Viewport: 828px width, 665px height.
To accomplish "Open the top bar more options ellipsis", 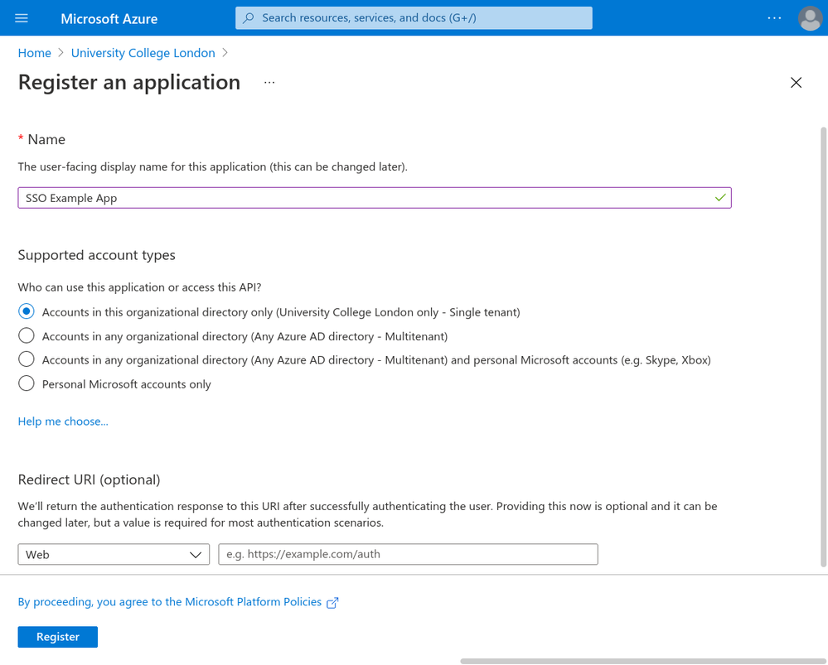I will pos(774,18).
